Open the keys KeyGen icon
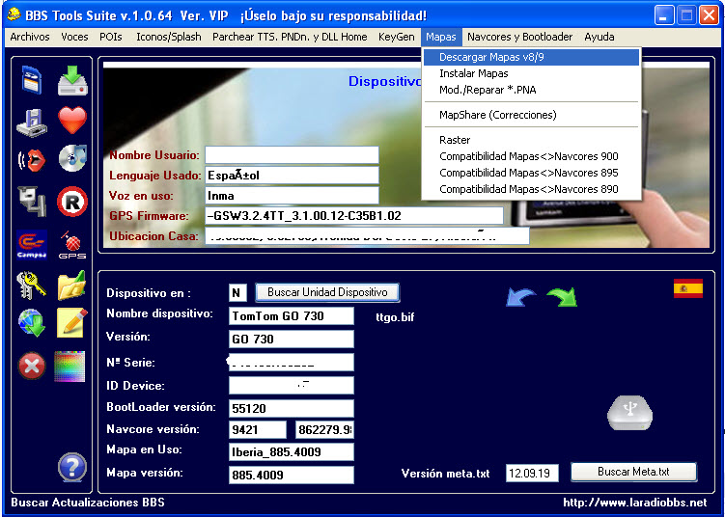725x517 pixels. [x=32, y=286]
